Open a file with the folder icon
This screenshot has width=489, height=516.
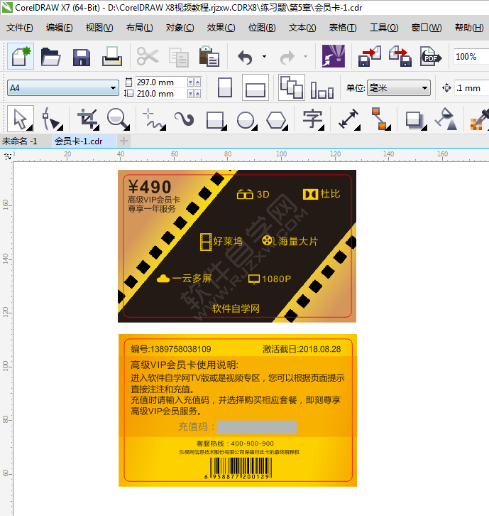50,57
